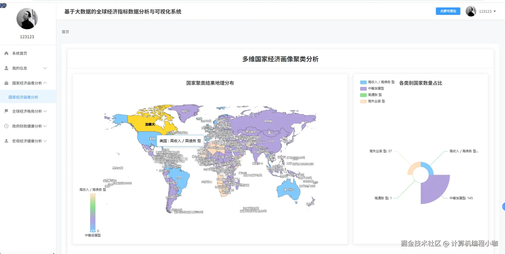Click the peach 高失业率 pie slice
The width and height of the screenshot is (505, 254).
point(412,168)
